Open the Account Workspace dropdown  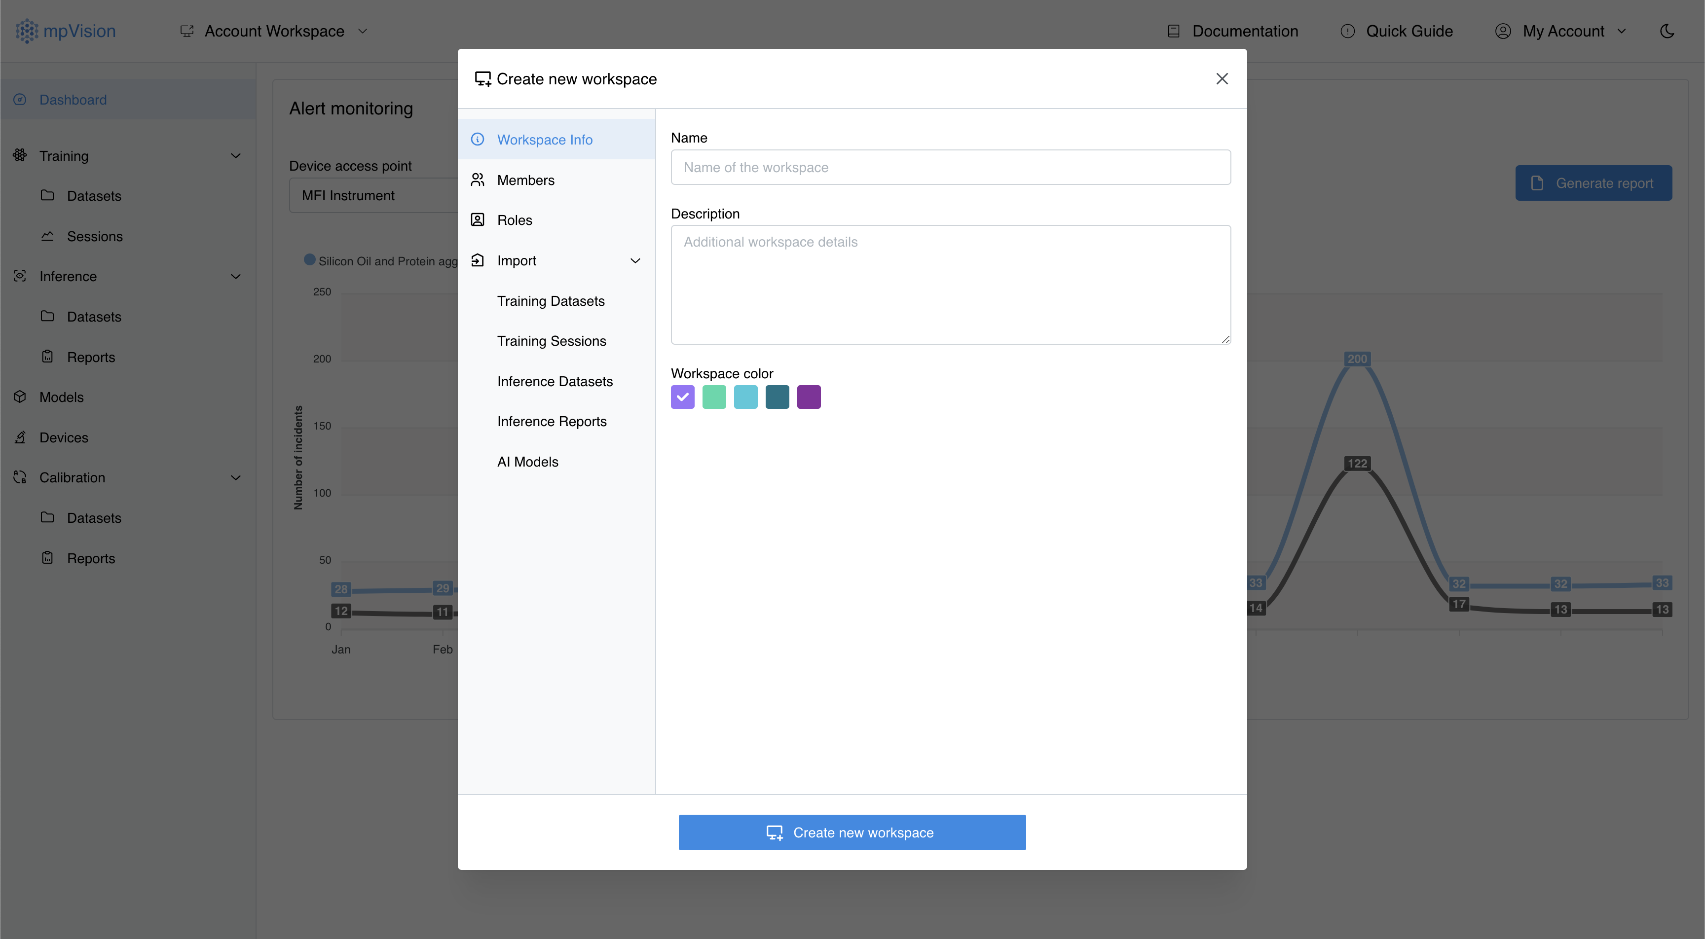(x=274, y=31)
